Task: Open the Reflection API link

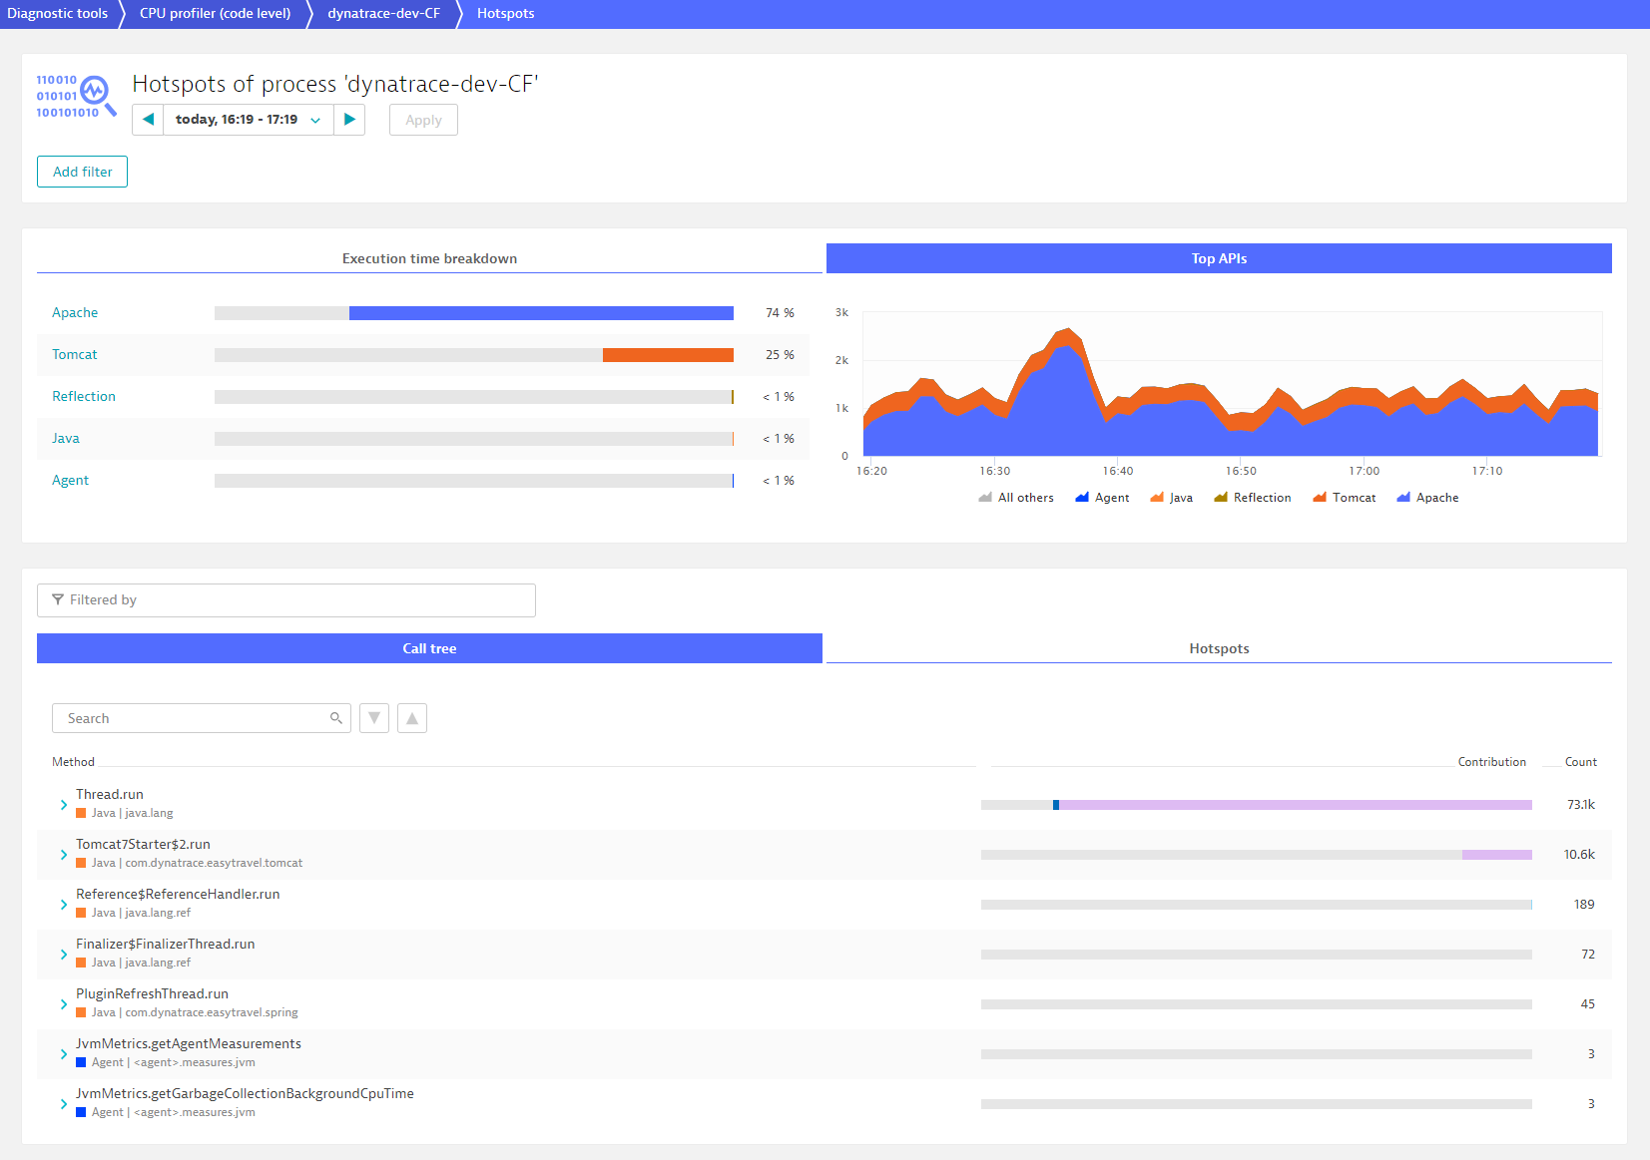Action: click(x=84, y=396)
